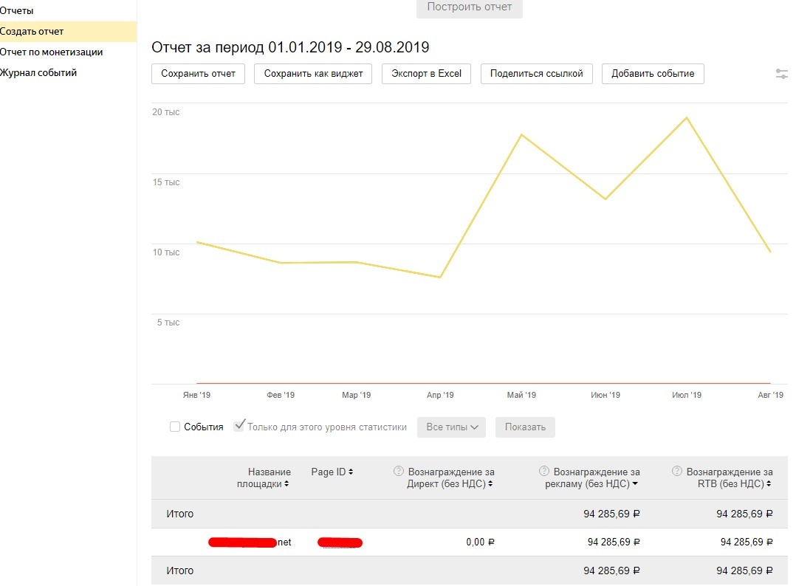This screenshot has height=586, width=796.
Task: Sort by Вознаграждение за RTB arrows
Action: [770, 484]
